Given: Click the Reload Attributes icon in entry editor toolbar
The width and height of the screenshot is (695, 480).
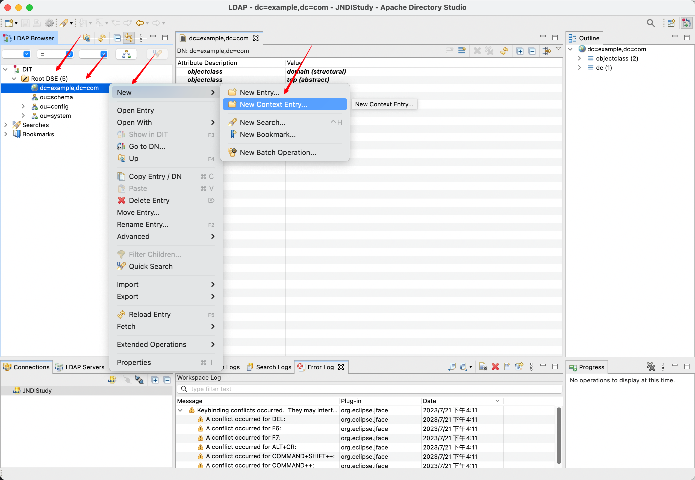Looking at the screenshot, I should point(504,51).
